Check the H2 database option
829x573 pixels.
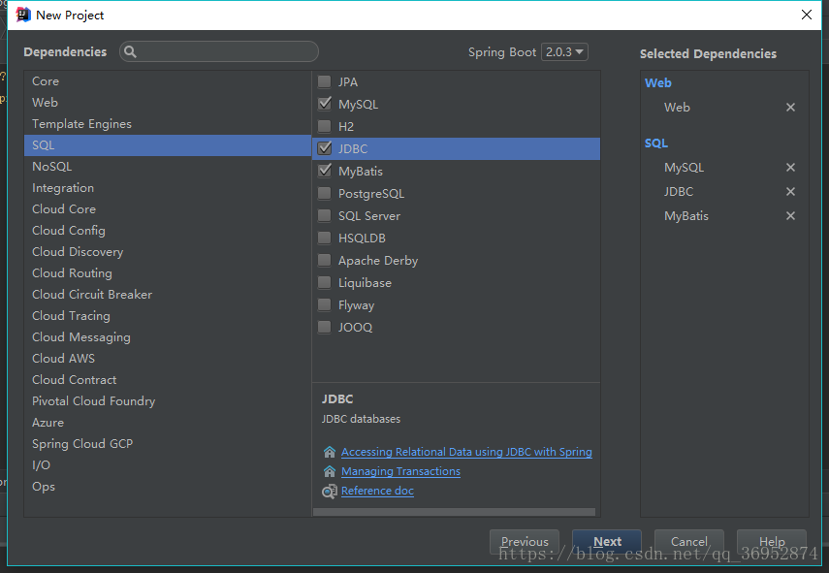[324, 126]
